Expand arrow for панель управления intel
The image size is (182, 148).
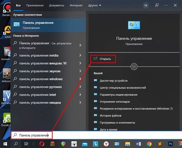(80, 95)
